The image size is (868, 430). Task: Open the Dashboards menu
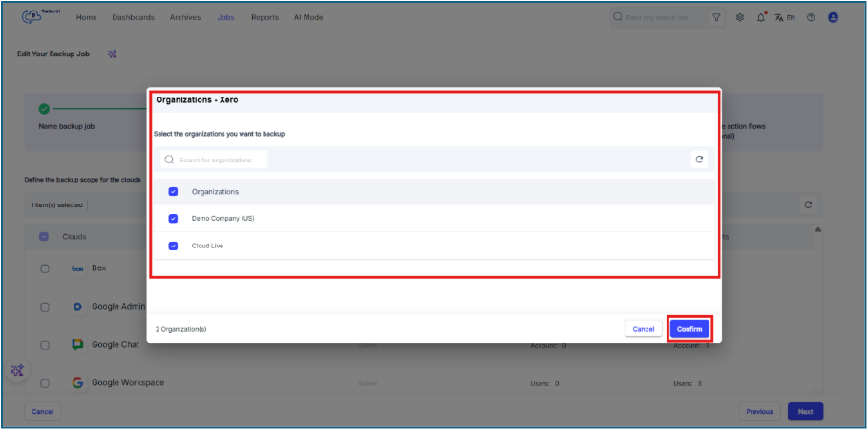(x=134, y=18)
